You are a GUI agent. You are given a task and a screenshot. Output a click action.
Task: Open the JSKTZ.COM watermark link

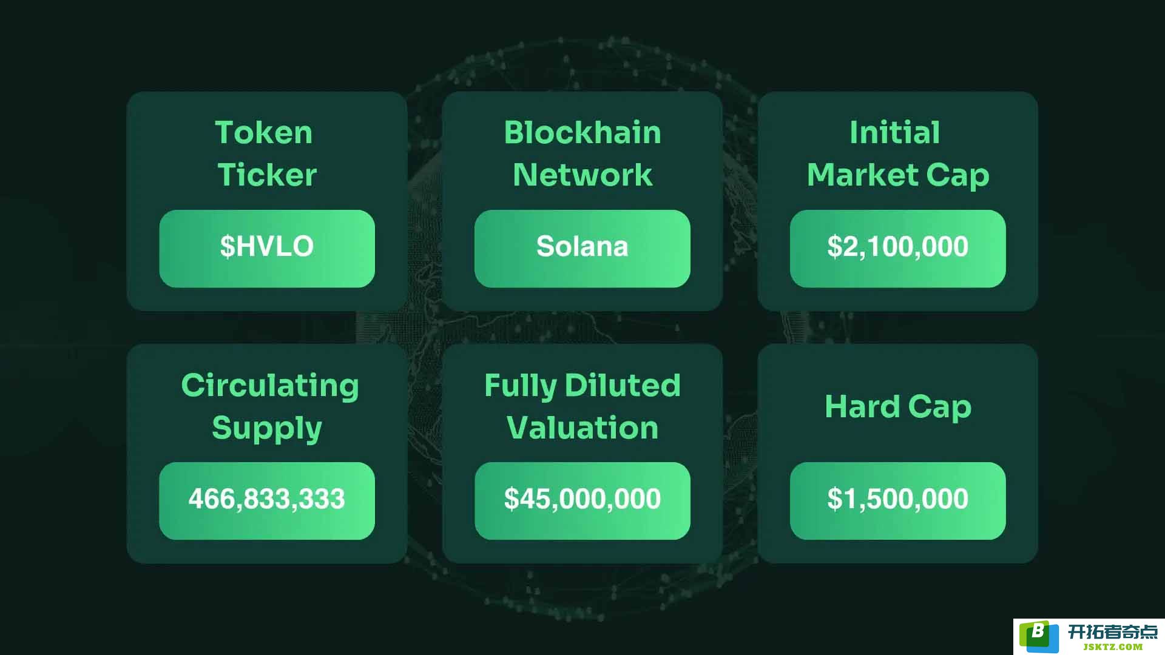(1113, 647)
